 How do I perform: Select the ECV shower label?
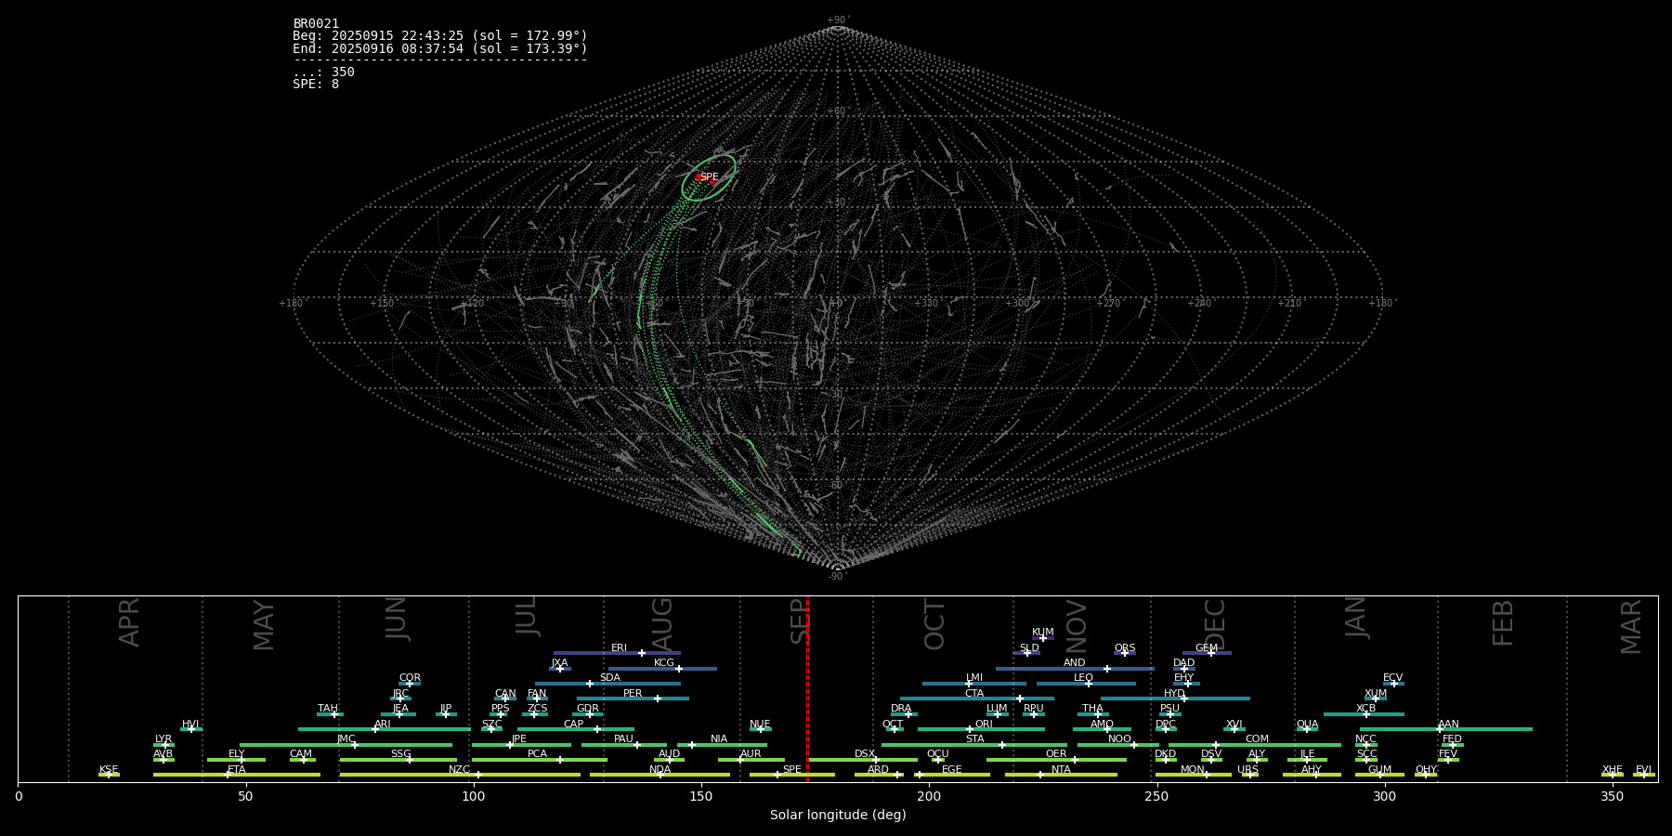pyautogui.click(x=1392, y=677)
